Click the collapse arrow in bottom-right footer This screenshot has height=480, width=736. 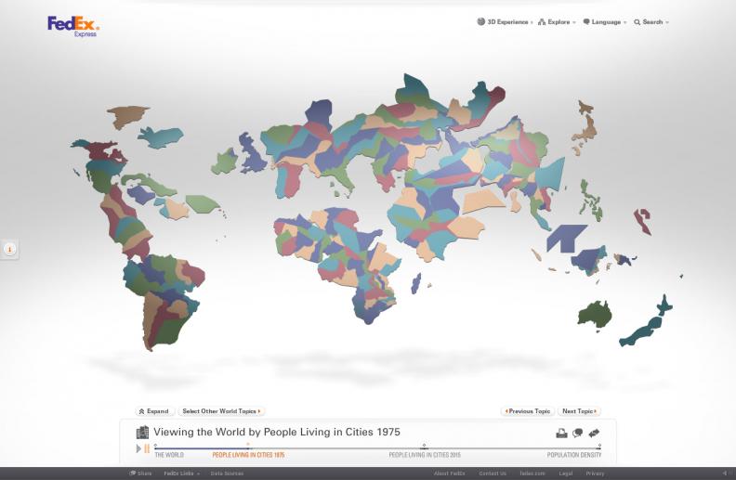click(725, 474)
